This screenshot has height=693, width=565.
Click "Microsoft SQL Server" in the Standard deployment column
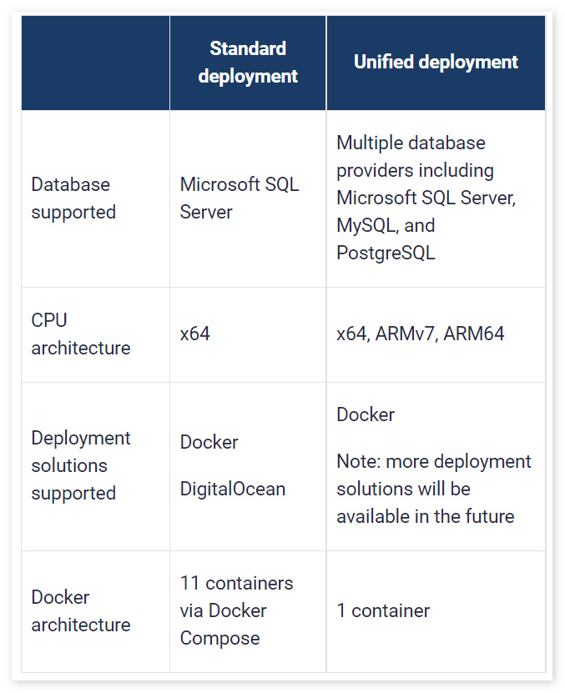[239, 198]
